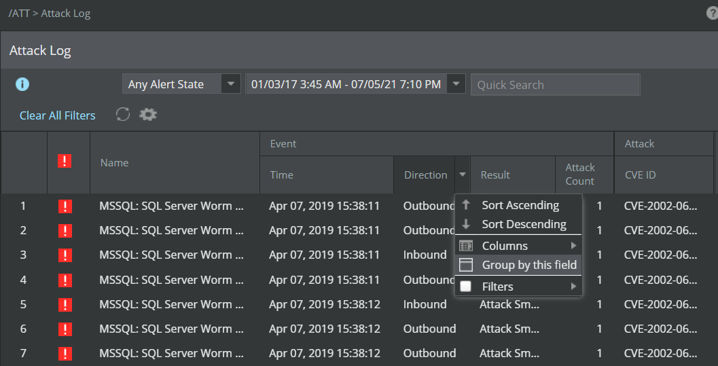Image resolution: width=718 pixels, height=366 pixels.
Task: Open the date range dropdown arrow
Action: click(x=456, y=84)
